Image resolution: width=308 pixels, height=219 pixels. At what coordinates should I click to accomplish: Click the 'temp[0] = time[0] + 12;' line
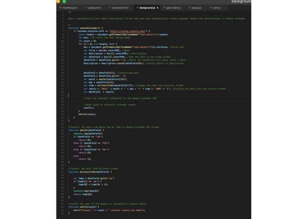93,184
